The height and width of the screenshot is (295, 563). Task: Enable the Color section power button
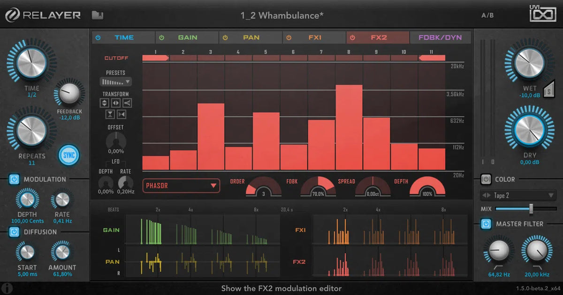[x=486, y=179]
